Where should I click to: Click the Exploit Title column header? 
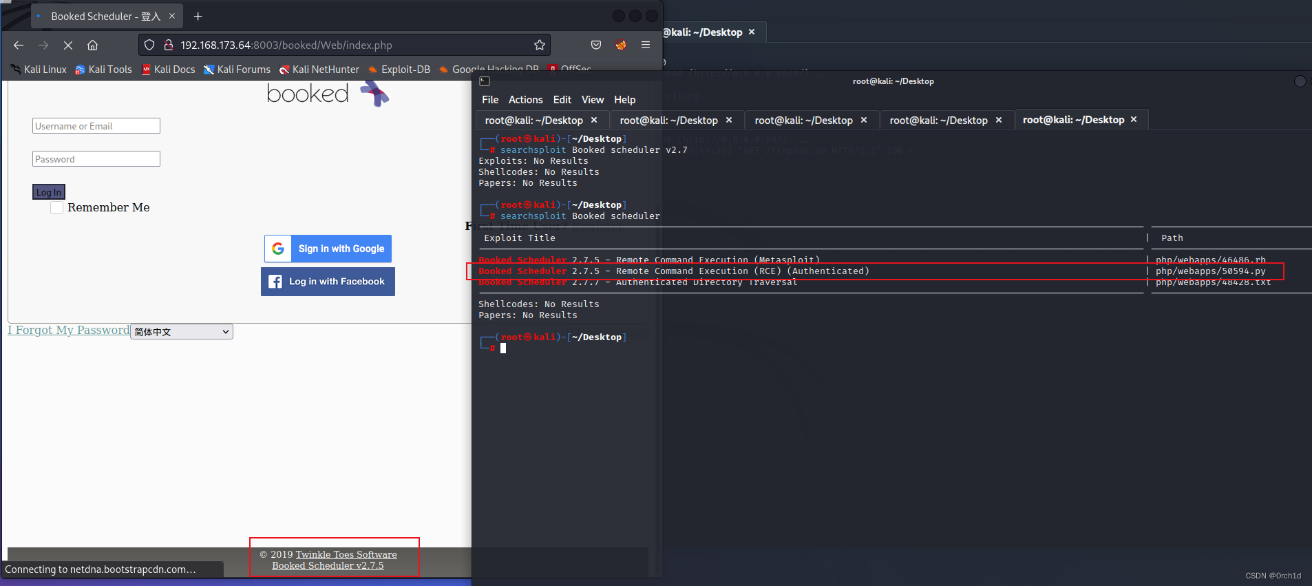[520, 238]
